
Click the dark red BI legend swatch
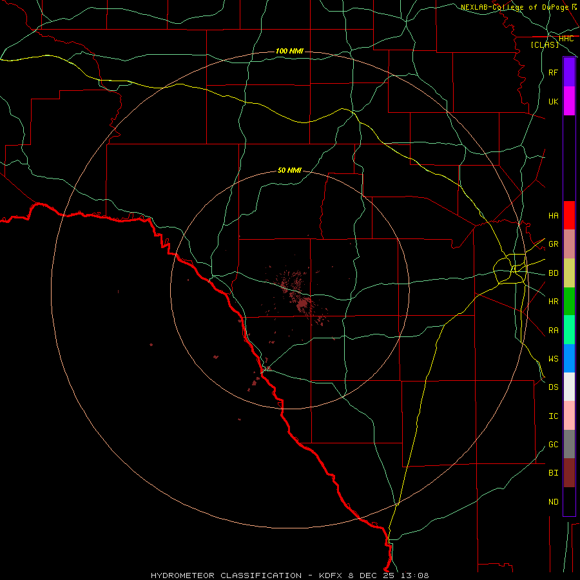(x=569, y=473)
